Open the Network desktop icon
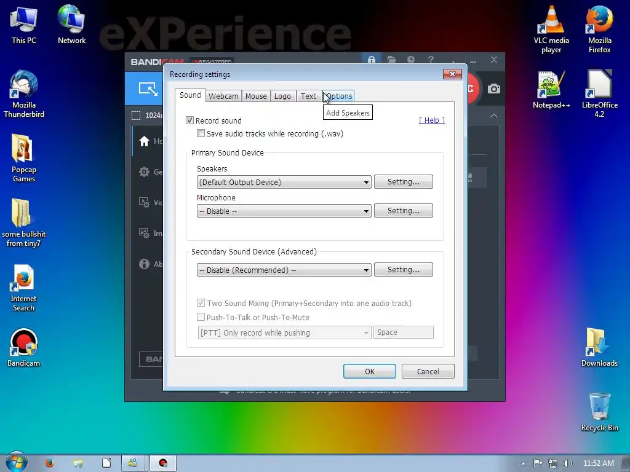630x472 pixels. click(71, 25)
